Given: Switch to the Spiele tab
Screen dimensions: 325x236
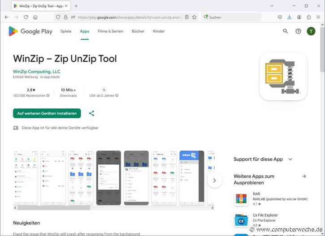Looking at the screenshot, I should point(66,31).
